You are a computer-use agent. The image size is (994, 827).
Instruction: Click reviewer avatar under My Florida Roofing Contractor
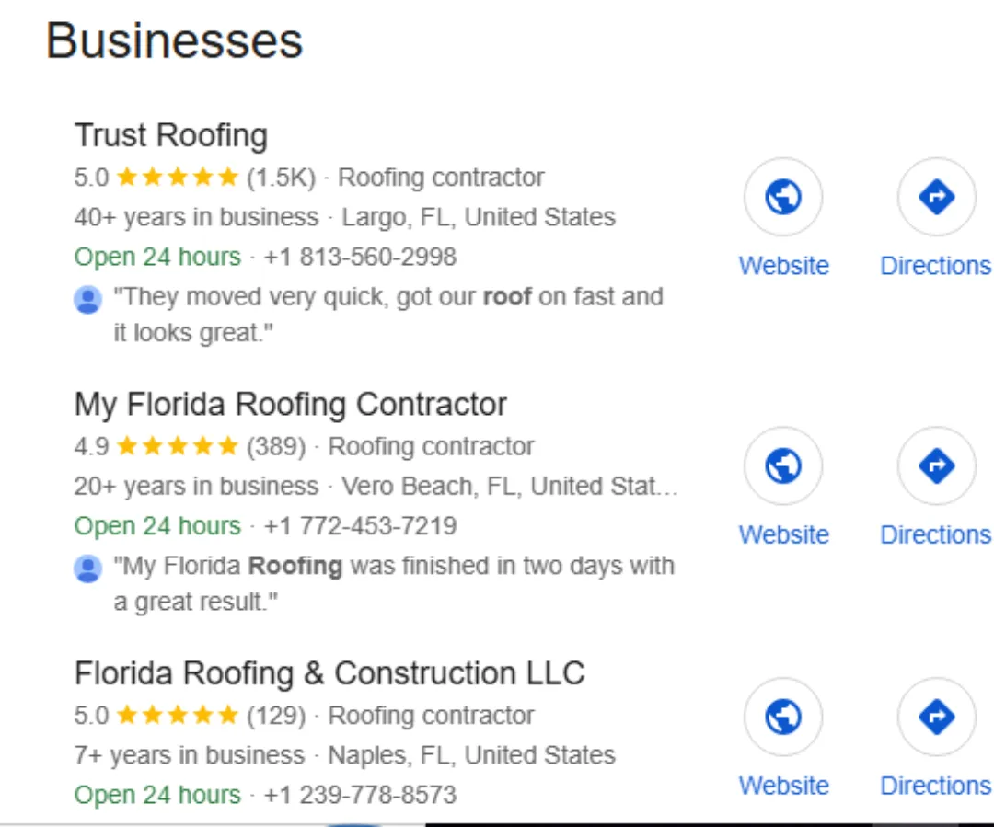pos(88,568)
